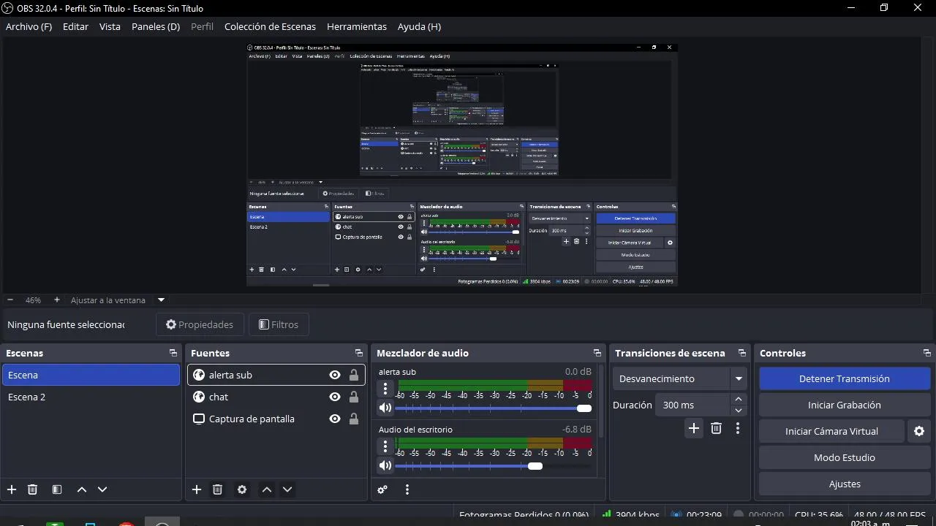
Task: Open the preview scaling dropdown arrow
Action: tap(161, 300)
